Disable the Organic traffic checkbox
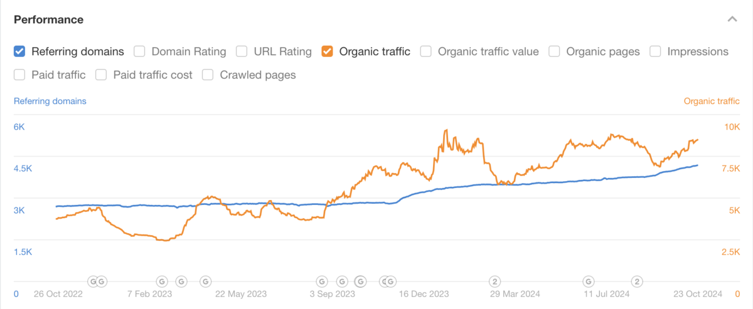The height and width of the screenshot is (309, 753). (x=327, y=51)
